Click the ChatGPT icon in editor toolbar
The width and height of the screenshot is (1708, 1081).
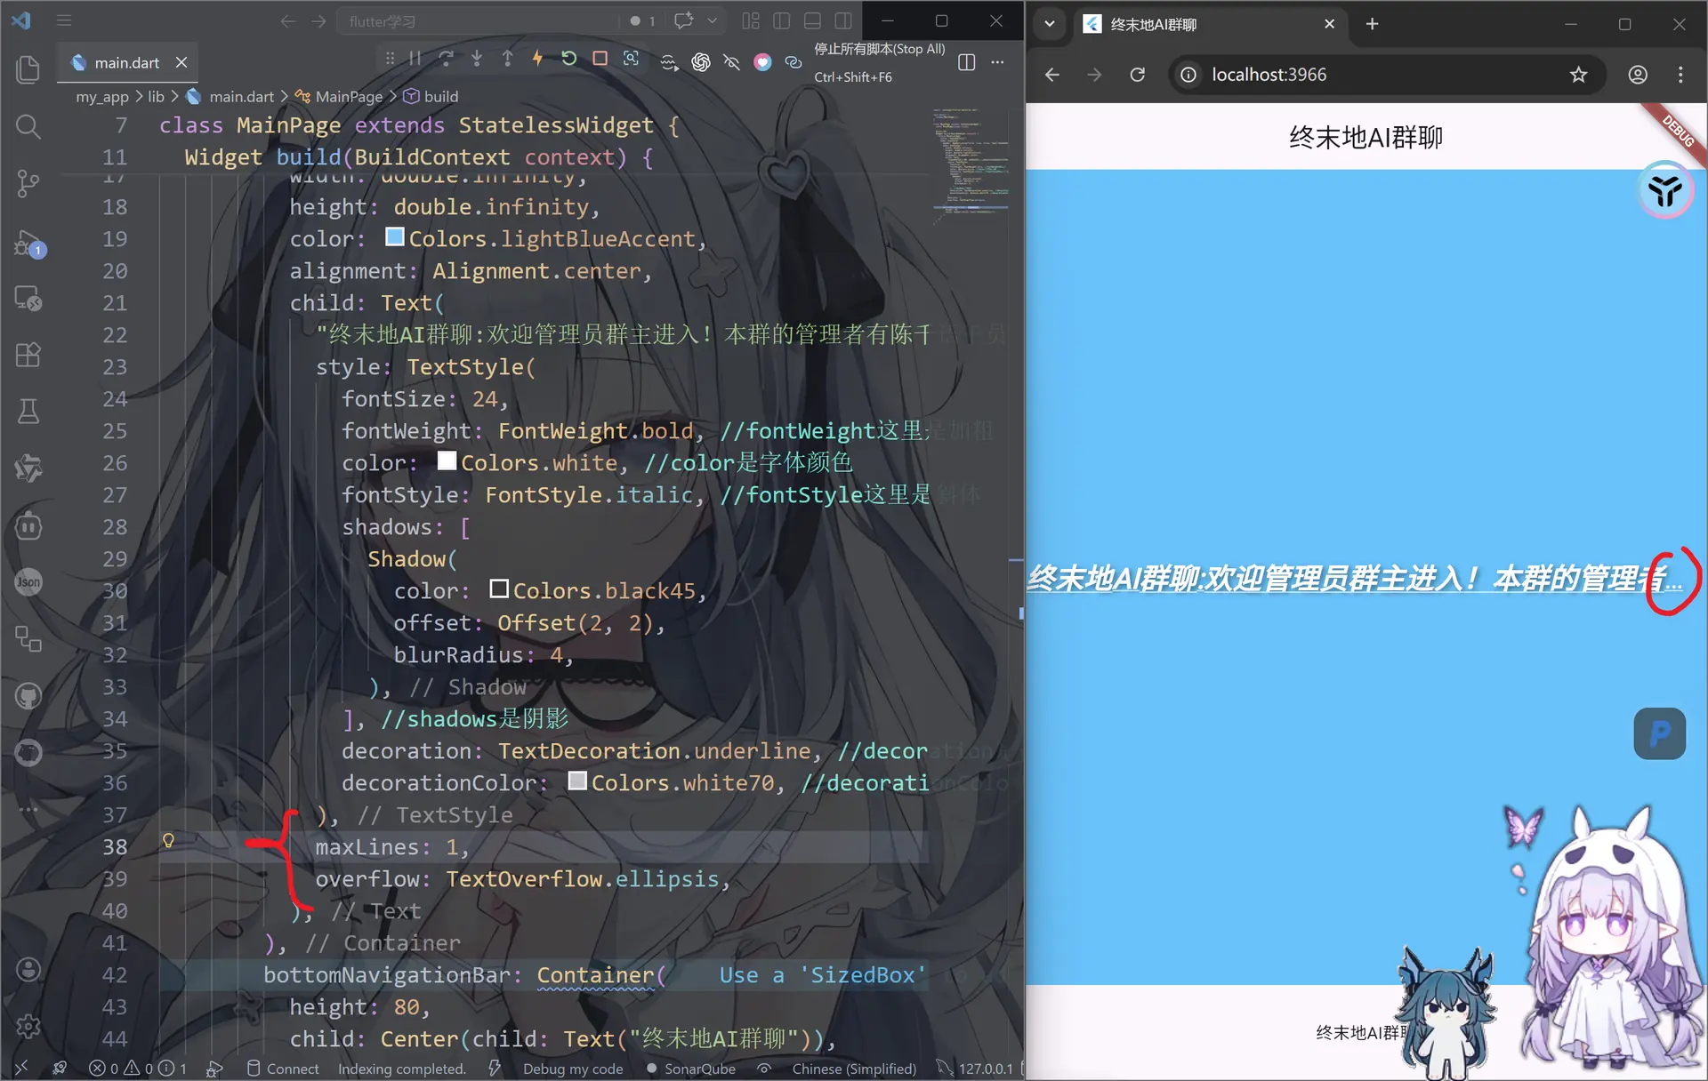pyautogui.click(x=701, y=62)
